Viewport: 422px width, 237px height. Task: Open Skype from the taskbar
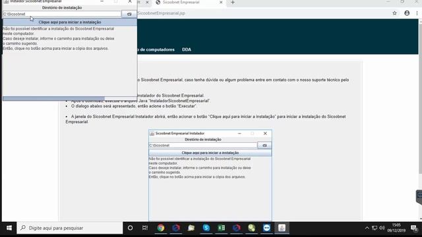coord(206,228)
